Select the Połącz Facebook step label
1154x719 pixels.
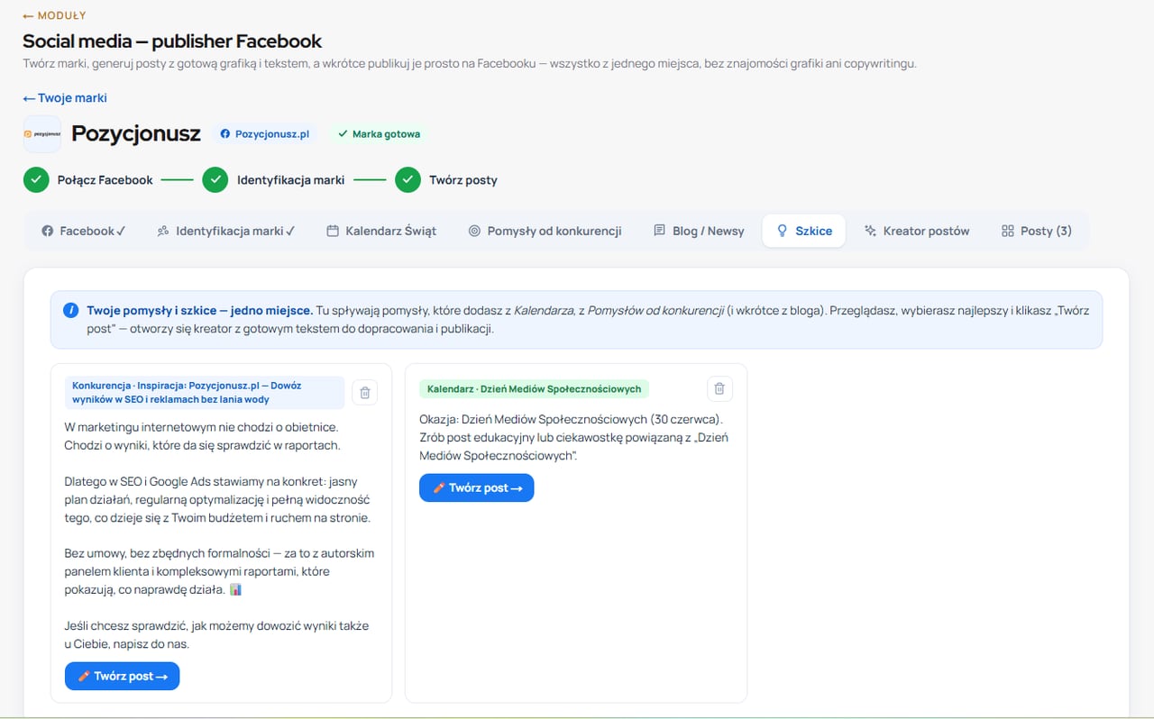[105, 180]
